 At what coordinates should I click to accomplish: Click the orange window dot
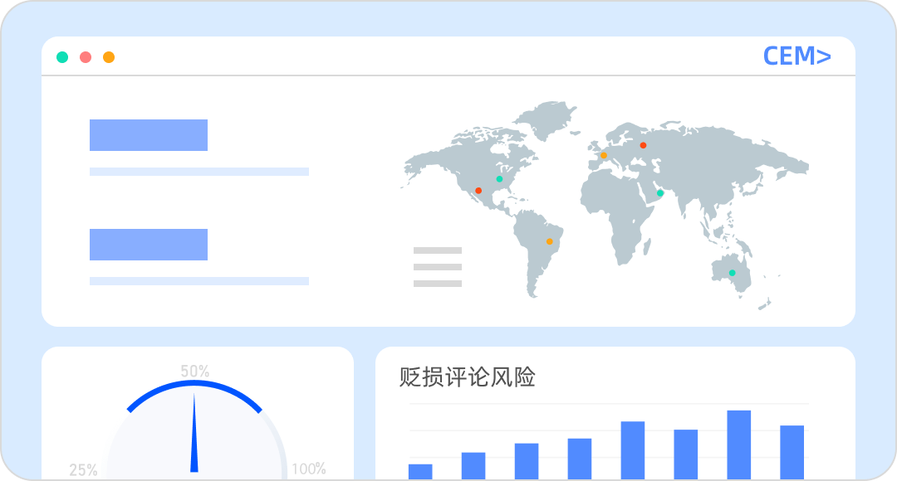tap(109, 57)
